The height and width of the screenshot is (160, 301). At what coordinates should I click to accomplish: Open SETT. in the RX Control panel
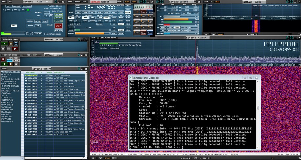pyautogui.click(x=70, y=2)
